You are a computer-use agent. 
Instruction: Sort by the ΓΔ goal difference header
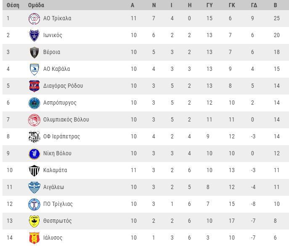254,5
